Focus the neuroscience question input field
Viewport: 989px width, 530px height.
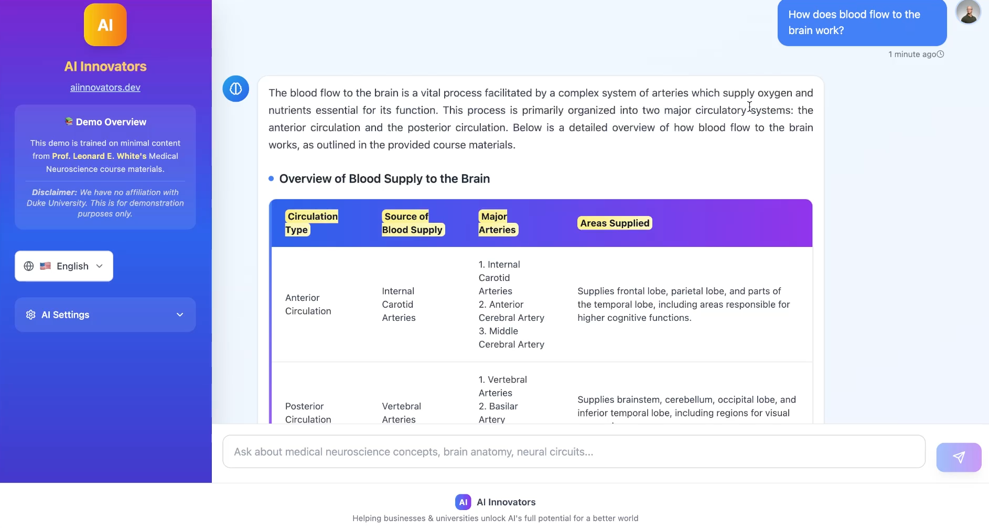coord(574,451)
